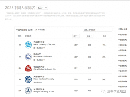
Task: Click the 学校名称 column header
Action: click(x=28, y=36)
